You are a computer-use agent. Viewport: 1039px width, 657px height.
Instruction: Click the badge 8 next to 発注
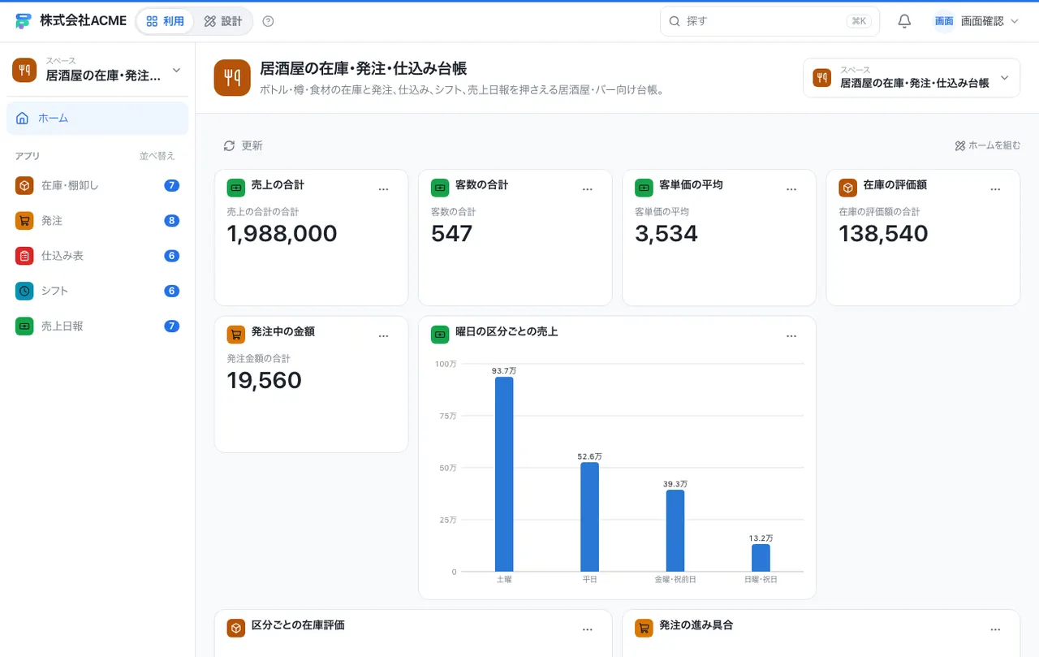tap(171, 220)
